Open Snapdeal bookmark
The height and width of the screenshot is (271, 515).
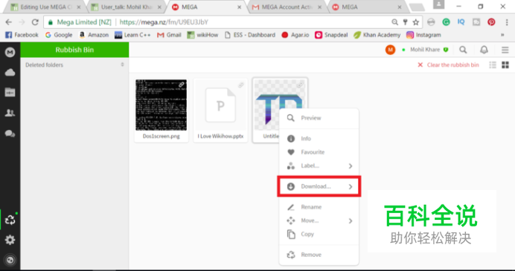click(x=331, y=35)
